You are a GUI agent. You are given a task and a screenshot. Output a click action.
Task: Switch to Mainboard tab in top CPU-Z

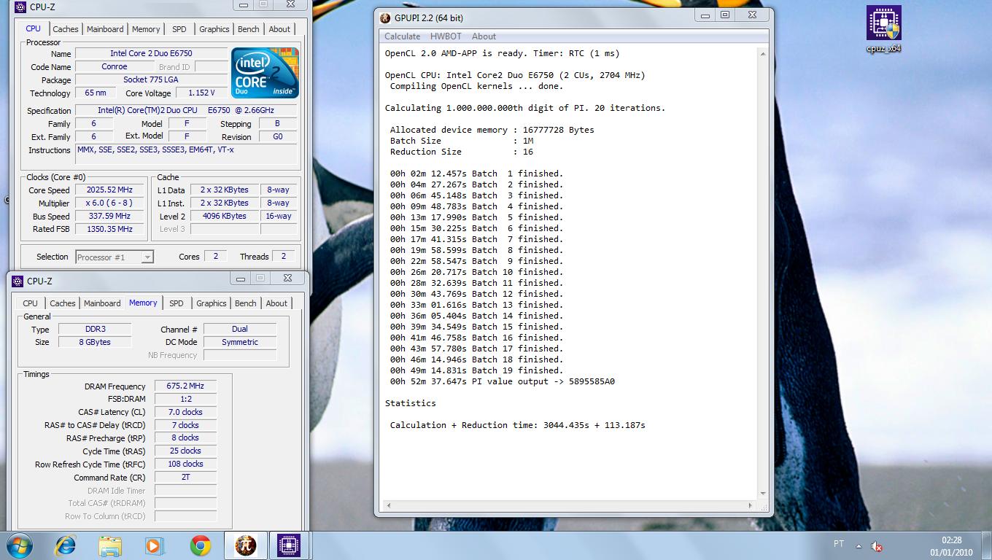click(105, 29)
